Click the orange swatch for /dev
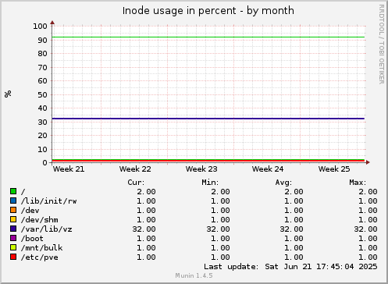The image size is (388, 284). click(x=13, y=210)
